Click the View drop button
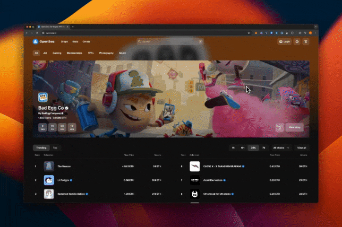The image size is (342, 227). (294, 127)
